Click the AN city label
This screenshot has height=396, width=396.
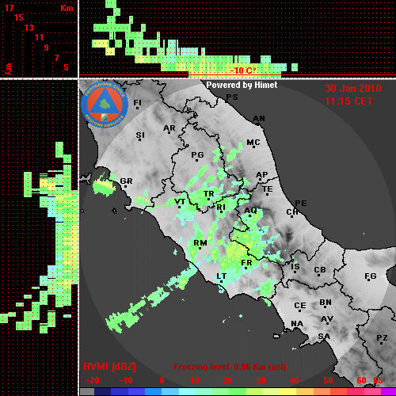259,119
